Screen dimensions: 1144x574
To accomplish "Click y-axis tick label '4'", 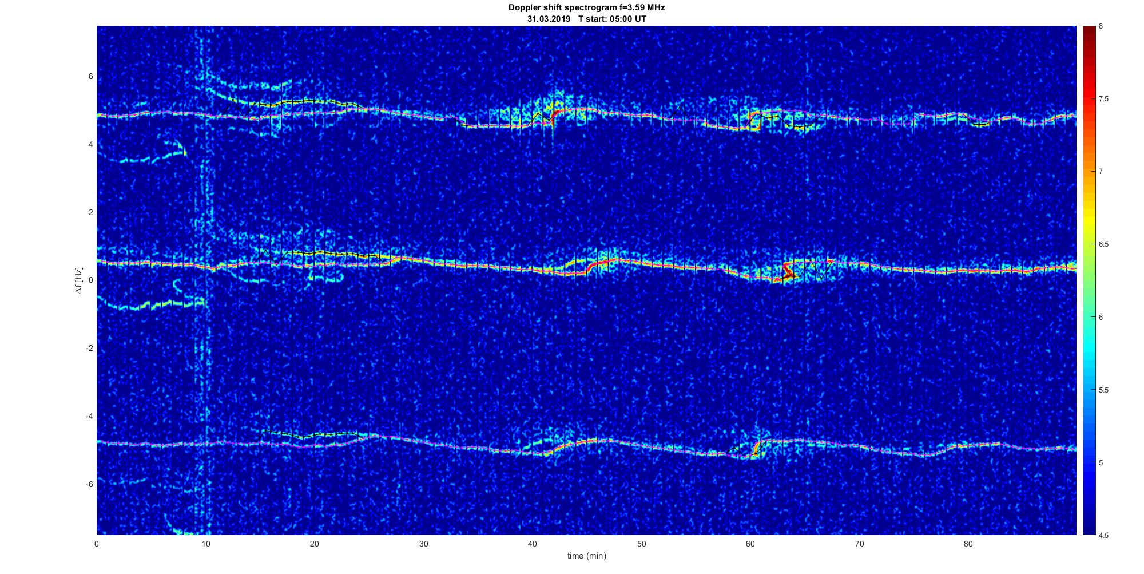I will click(90, 145).
